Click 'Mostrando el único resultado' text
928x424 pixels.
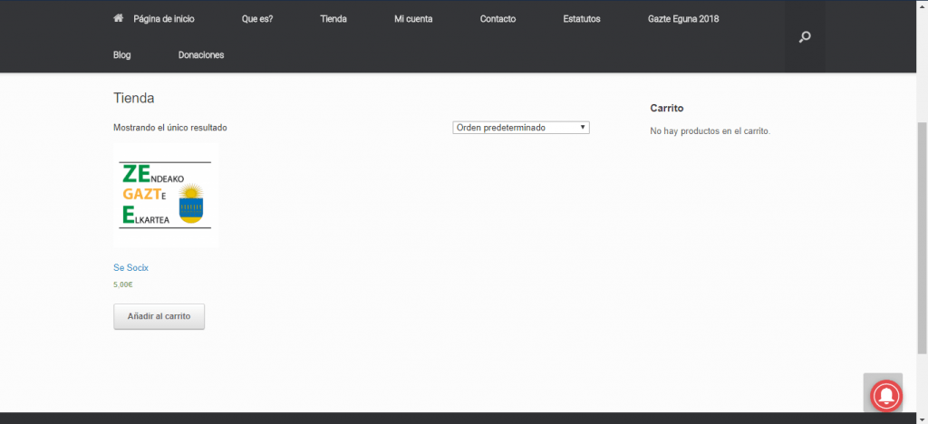click(x=169, y=127)
